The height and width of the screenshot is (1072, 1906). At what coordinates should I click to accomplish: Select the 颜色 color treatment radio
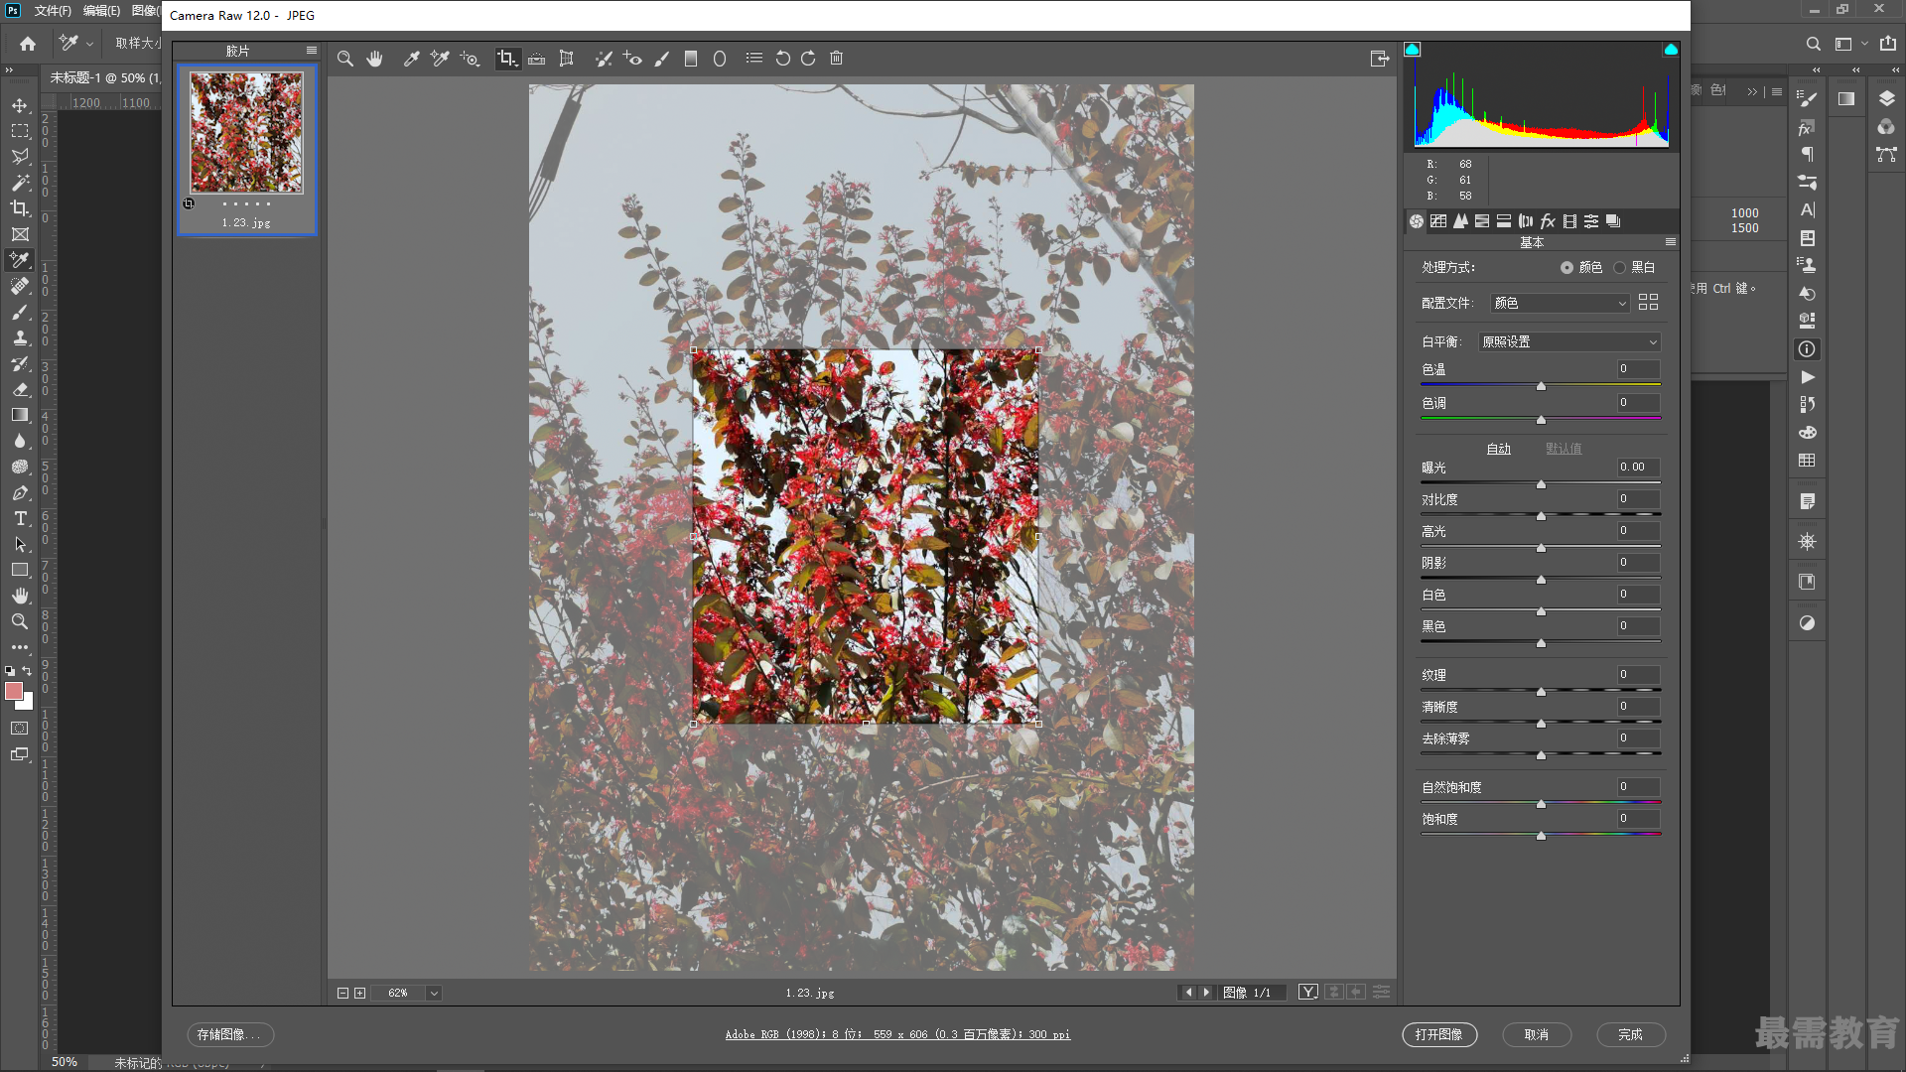[x=1566, y=268]
